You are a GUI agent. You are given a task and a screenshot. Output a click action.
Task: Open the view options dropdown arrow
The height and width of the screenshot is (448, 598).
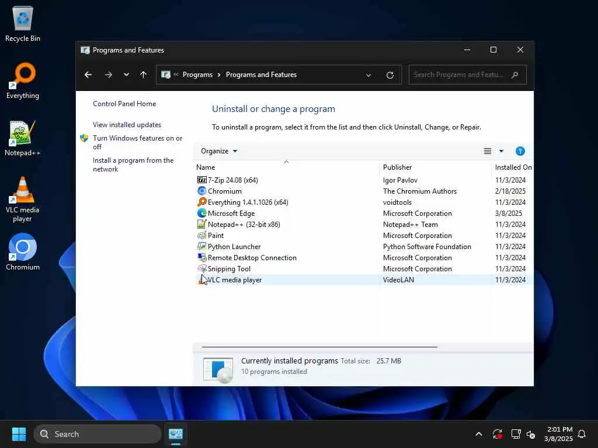tap(501, 151)
